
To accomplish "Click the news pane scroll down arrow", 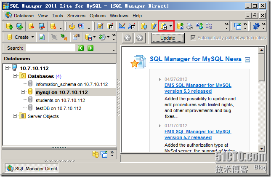I will point(262,148).
